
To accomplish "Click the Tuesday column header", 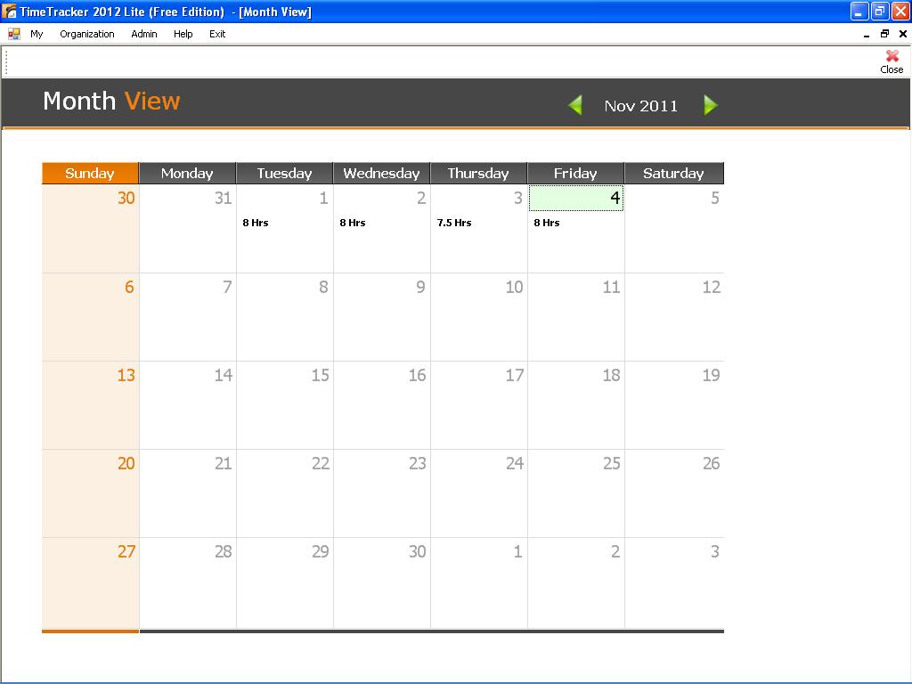I will pos(284,174).
